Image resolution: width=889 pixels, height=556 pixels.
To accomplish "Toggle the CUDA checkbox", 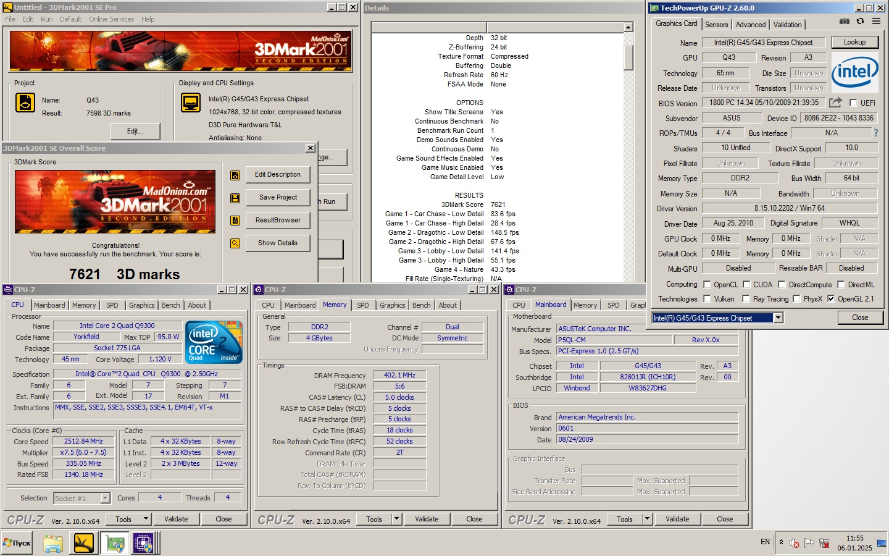I will click(746, 284).
